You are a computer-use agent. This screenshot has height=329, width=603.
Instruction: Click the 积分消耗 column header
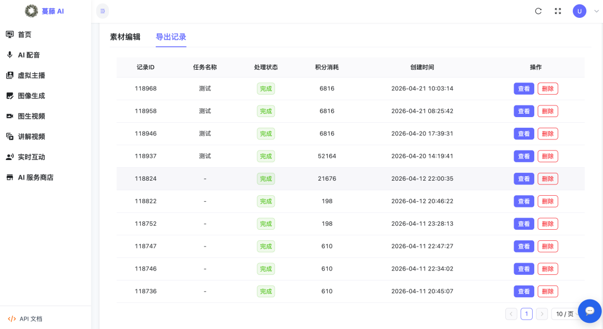(327, 67)
